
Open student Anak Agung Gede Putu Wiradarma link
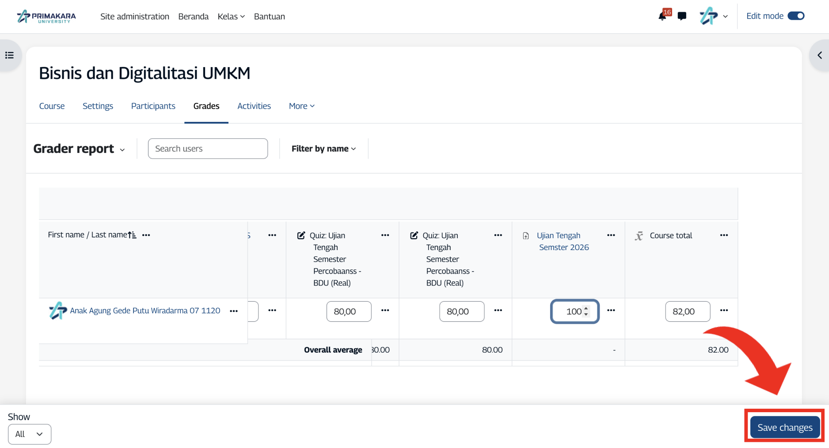[x=145, y=311]
